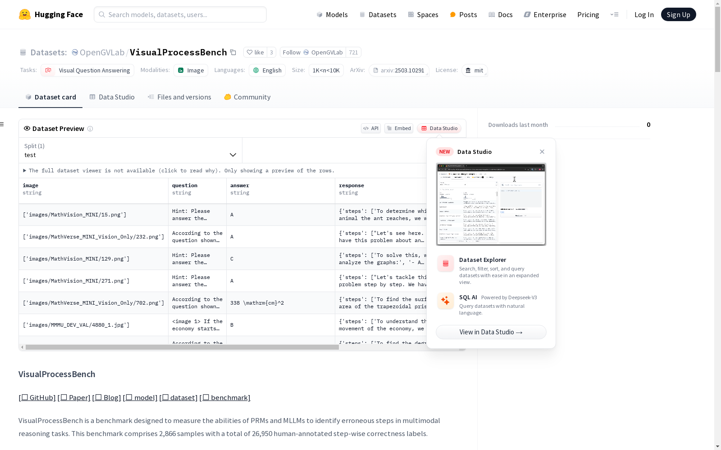Open the benchmark link
721x450 pixels.
click(225, 397)
